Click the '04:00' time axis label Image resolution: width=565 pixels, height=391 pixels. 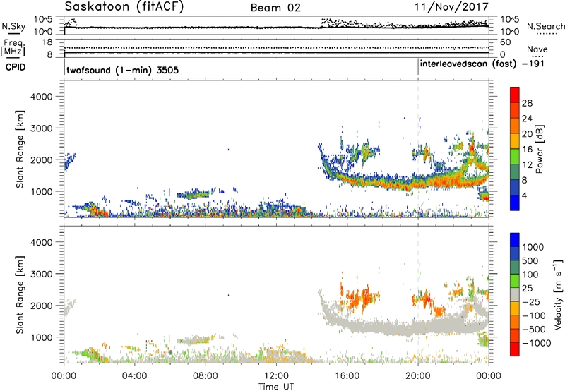(134, 376)
